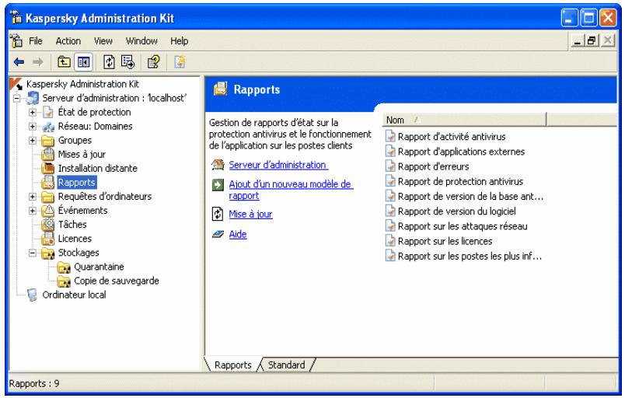This screenshot has width=625, height=398.
Task: Click the Mise à jour link
Action: click(250, 214)
